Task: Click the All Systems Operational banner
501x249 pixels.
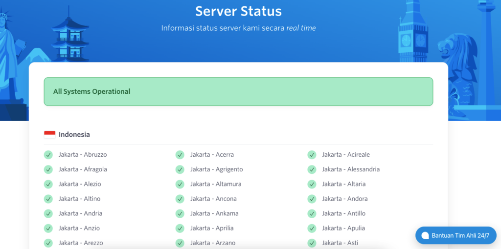Action: click(238, 91)
